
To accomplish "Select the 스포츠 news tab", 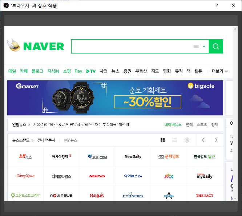I will pyautogui.click(x=202, y=124).
